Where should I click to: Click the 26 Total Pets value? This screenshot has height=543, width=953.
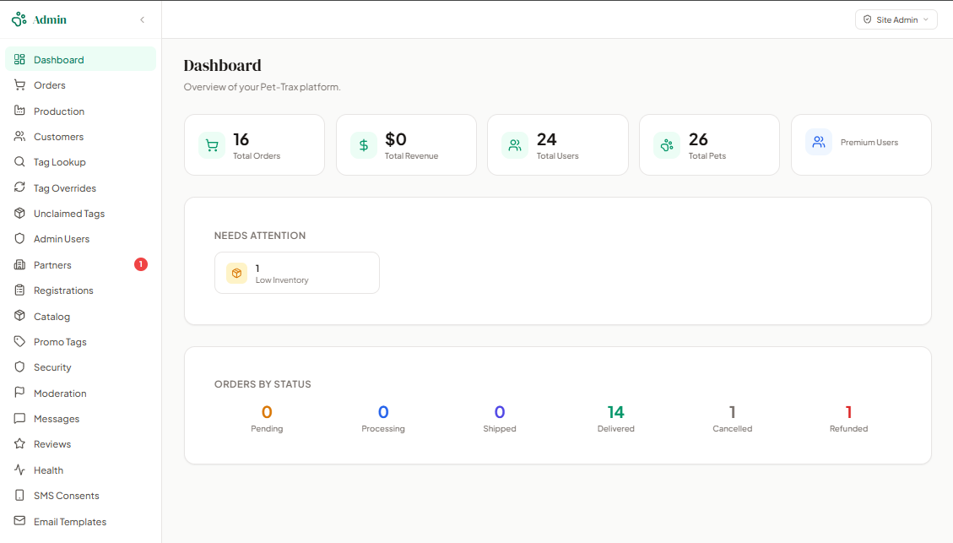click(698, 139)
